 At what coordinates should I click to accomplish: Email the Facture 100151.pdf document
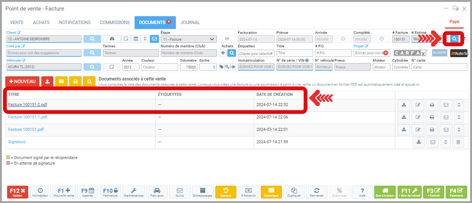446,130
